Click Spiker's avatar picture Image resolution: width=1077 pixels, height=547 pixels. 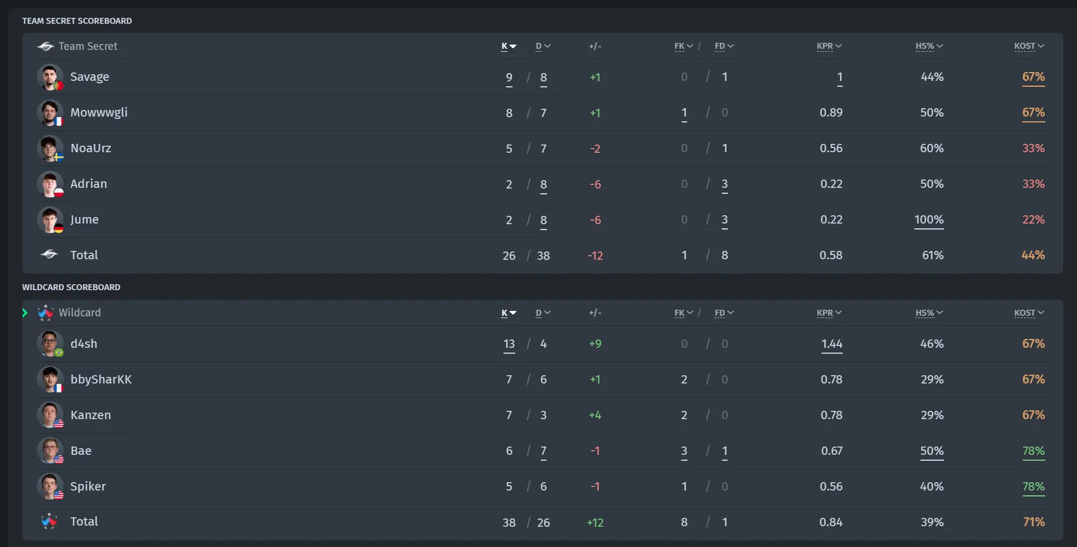point(50,486)
